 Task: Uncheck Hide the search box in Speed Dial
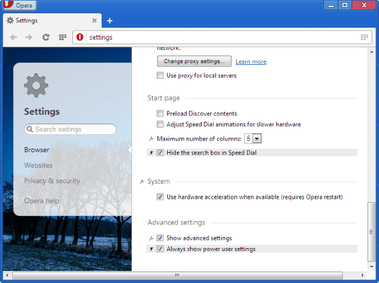[x=160, y=153]
